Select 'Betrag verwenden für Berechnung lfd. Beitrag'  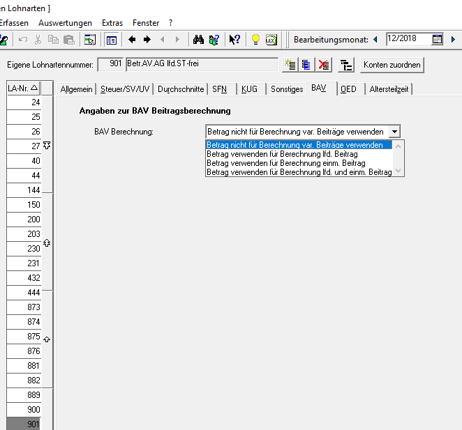coord(299,154)
